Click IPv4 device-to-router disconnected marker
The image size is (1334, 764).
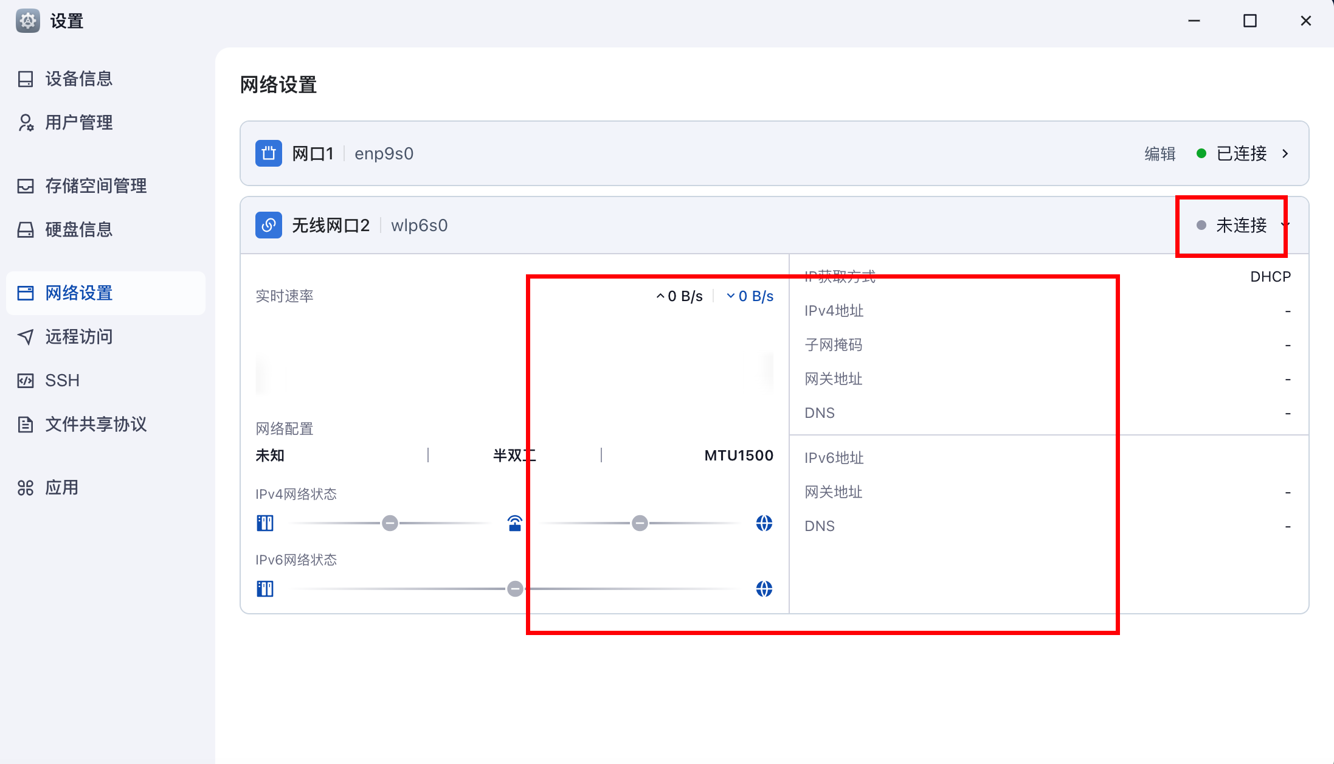pos(390,523)
